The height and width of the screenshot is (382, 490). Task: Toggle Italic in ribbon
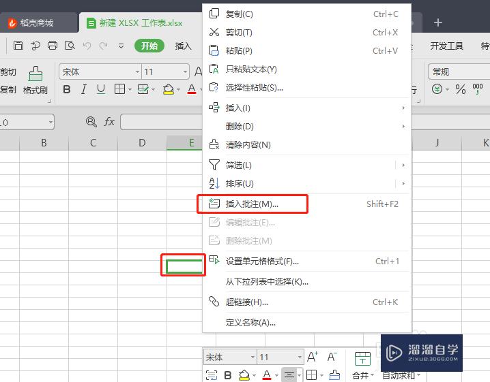pos(83,89)
